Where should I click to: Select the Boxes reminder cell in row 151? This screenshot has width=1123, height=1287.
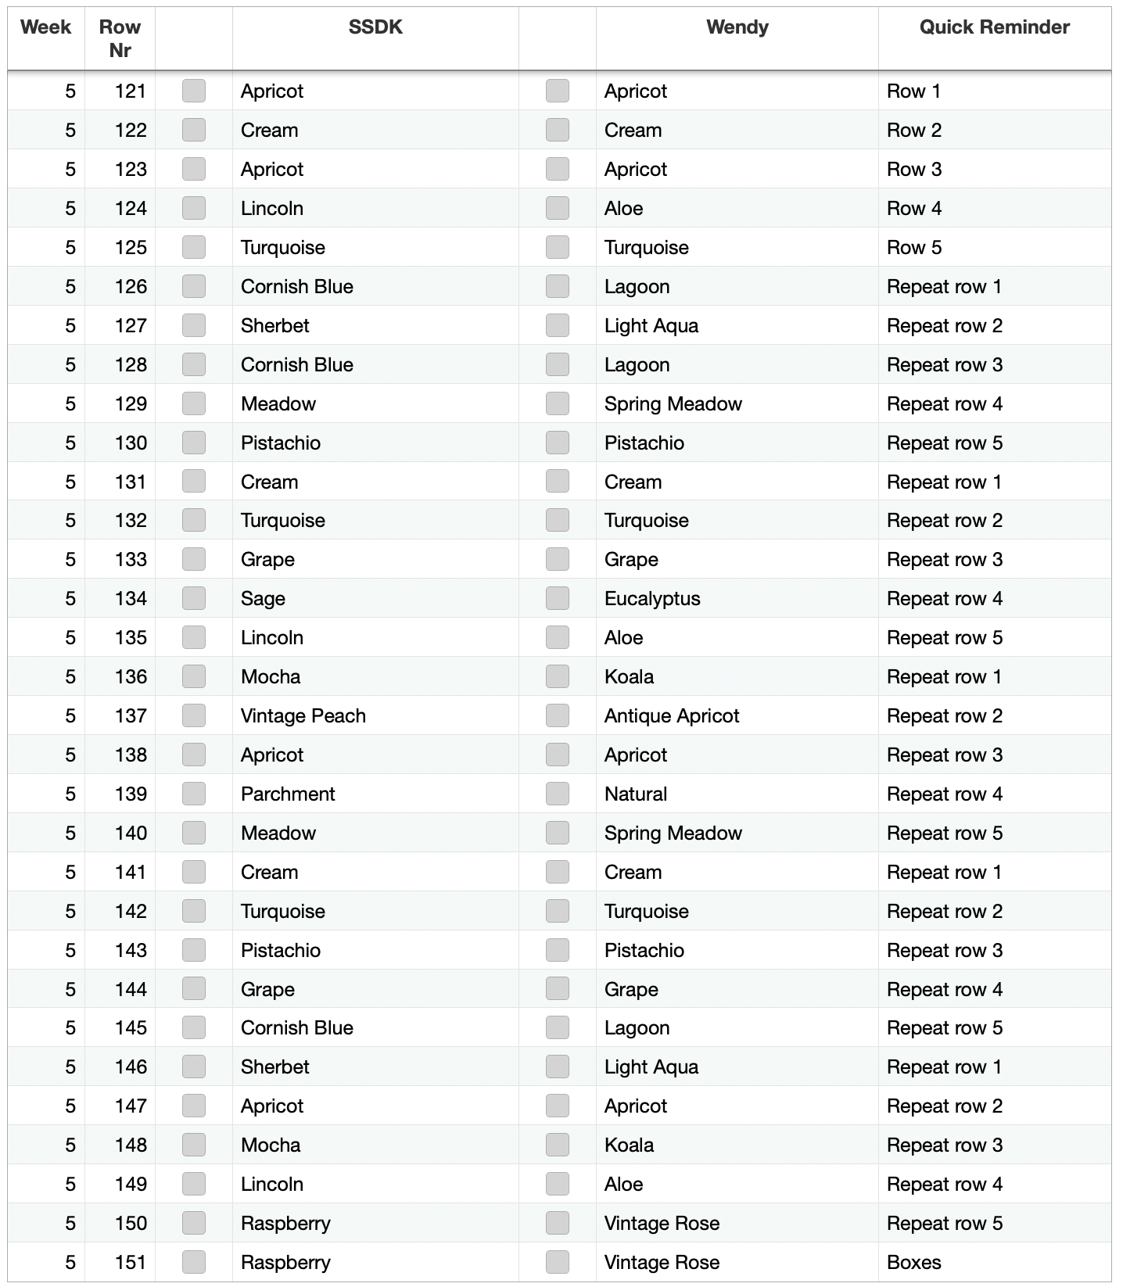(995, 1262)
